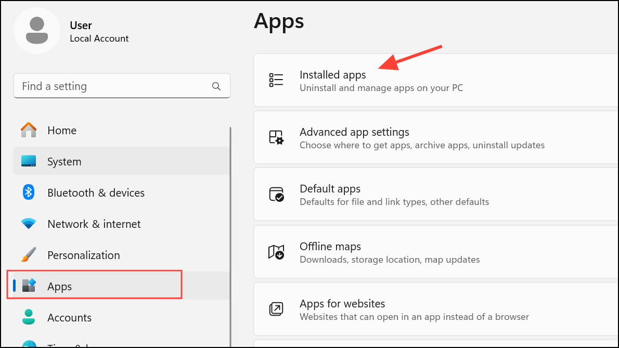Open Advanced app settings
This screenshot has height=348, width=619.
436,138
